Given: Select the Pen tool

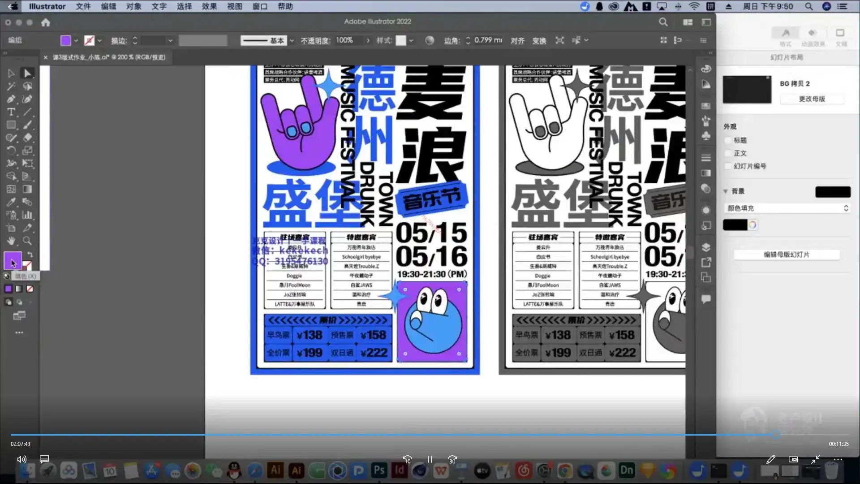Looking at the screenshot, I should (11, 99).
